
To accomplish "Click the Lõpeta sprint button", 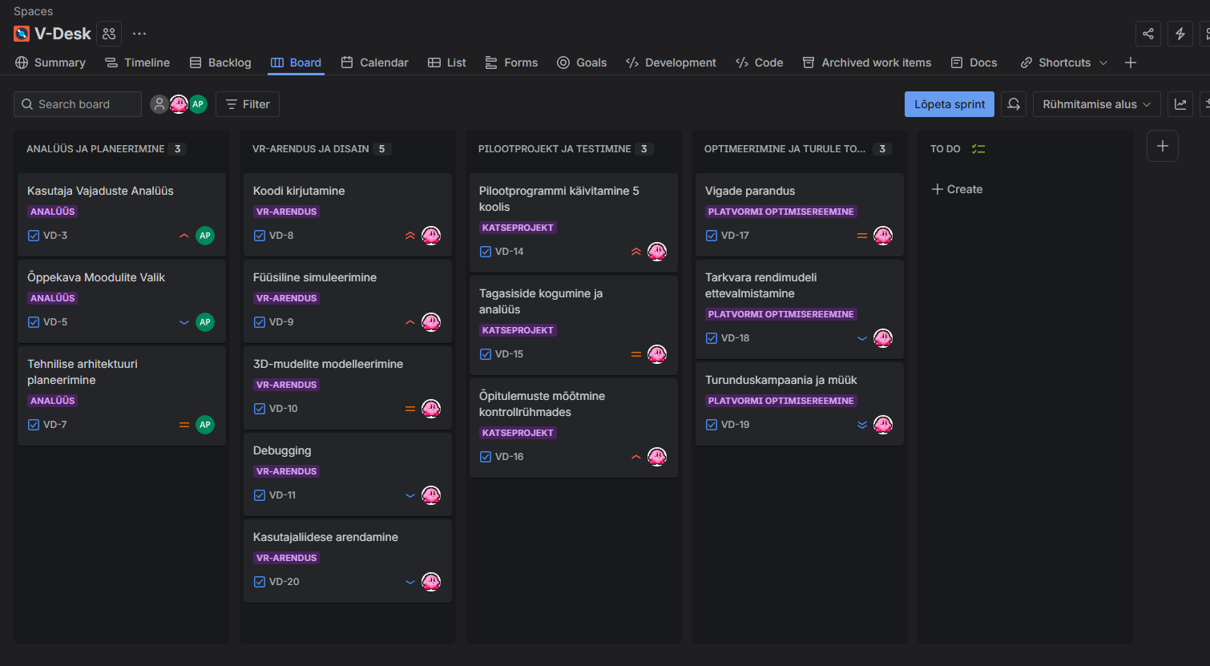I will [950, 104].
